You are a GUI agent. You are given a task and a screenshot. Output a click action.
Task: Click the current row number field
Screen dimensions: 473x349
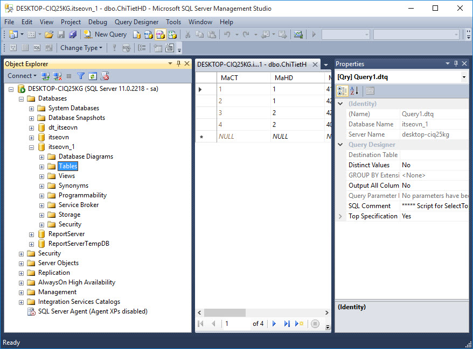(x=237, y=324)
